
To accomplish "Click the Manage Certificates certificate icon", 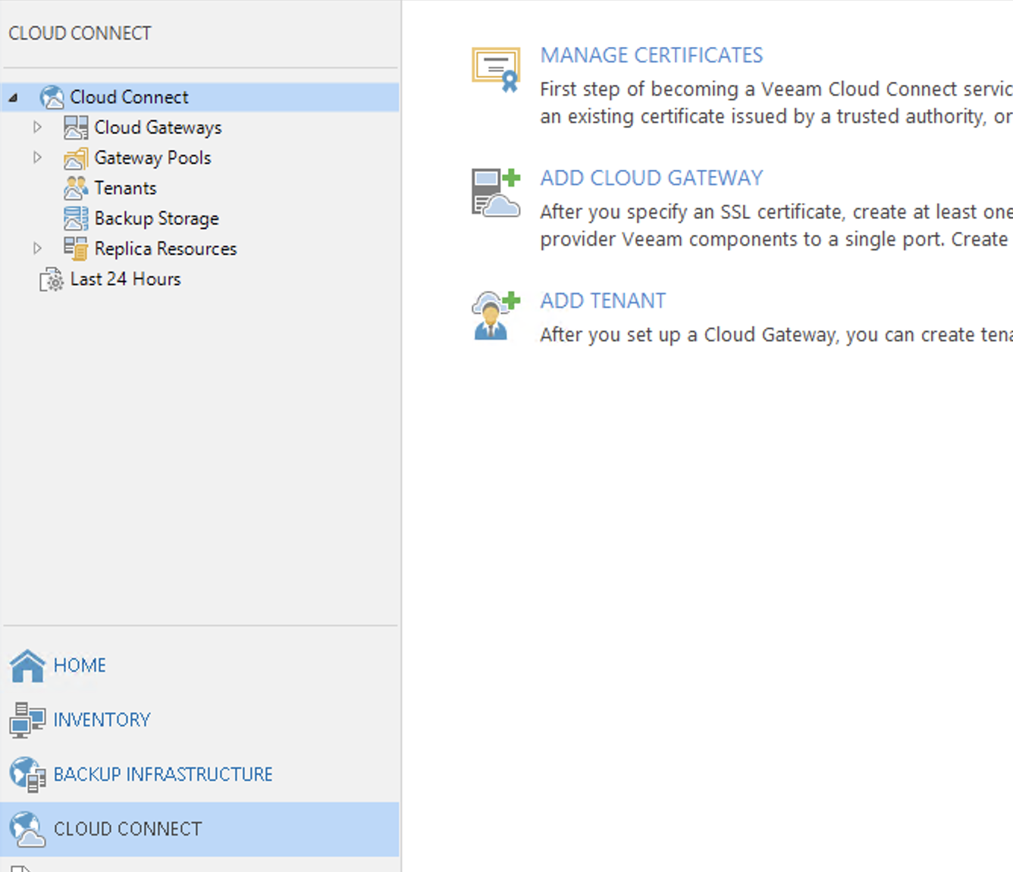I will tap(496, 69).
